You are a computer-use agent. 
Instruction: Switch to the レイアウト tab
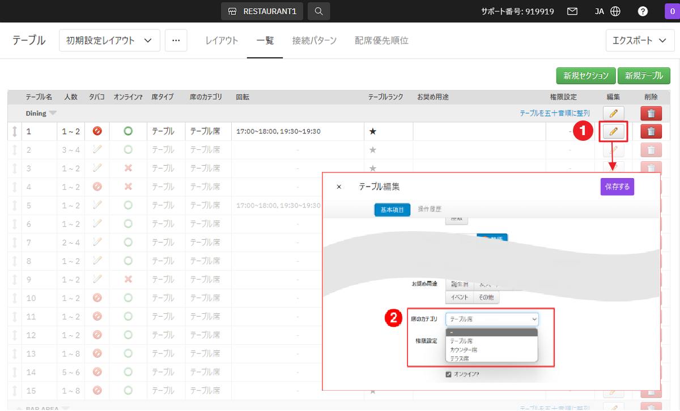pyautogui.click(x=222, y=41)
